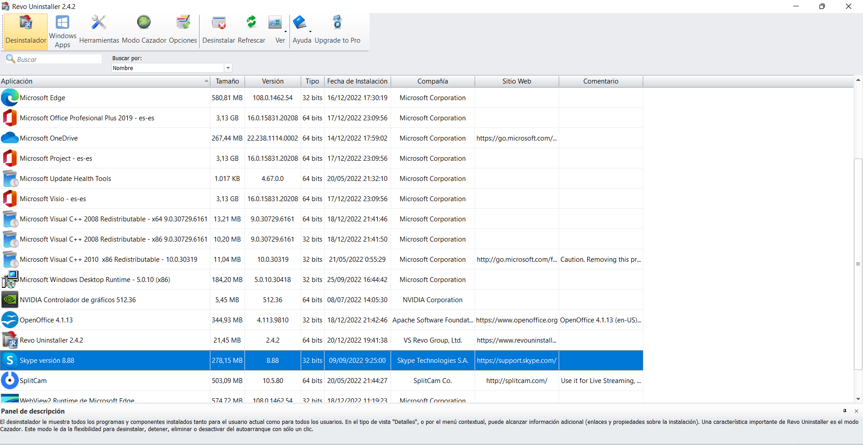
Task: Close the Panel de descripción
Action: (856, 411)
